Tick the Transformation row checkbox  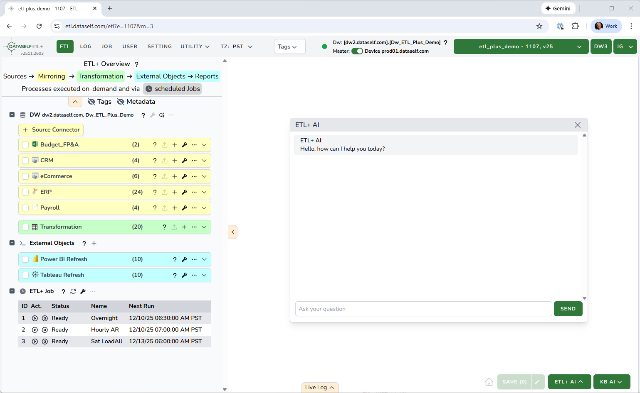click(25, 227)
